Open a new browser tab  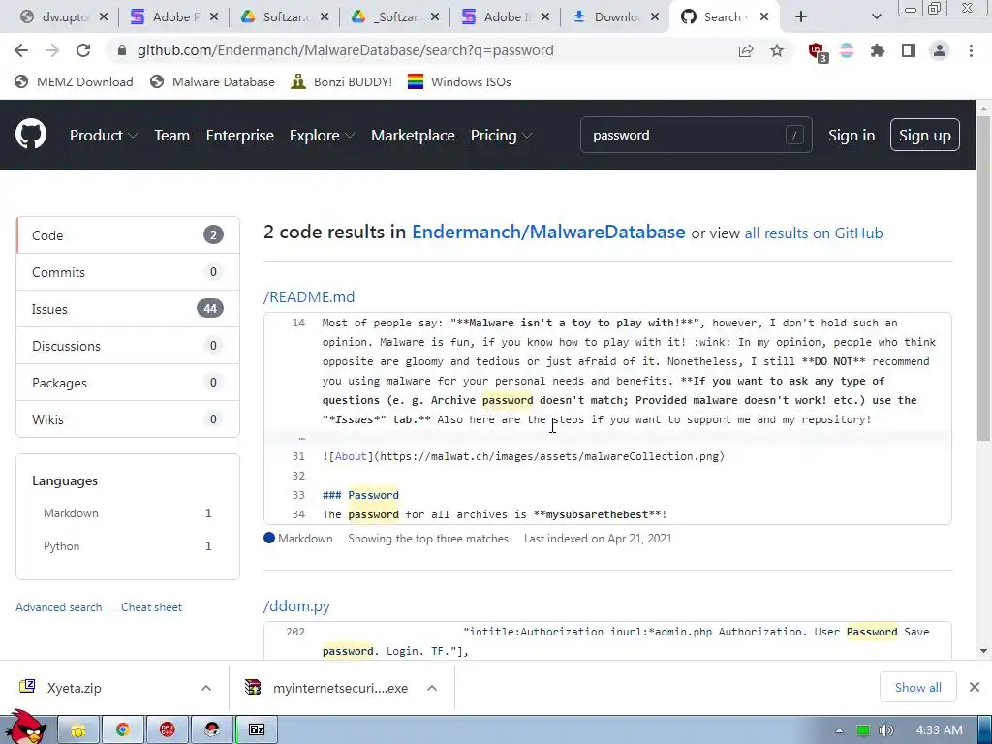801,17
